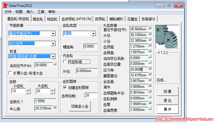Click the GearTrax red logo icon
The image size is (219, 123).
(5, 5)
